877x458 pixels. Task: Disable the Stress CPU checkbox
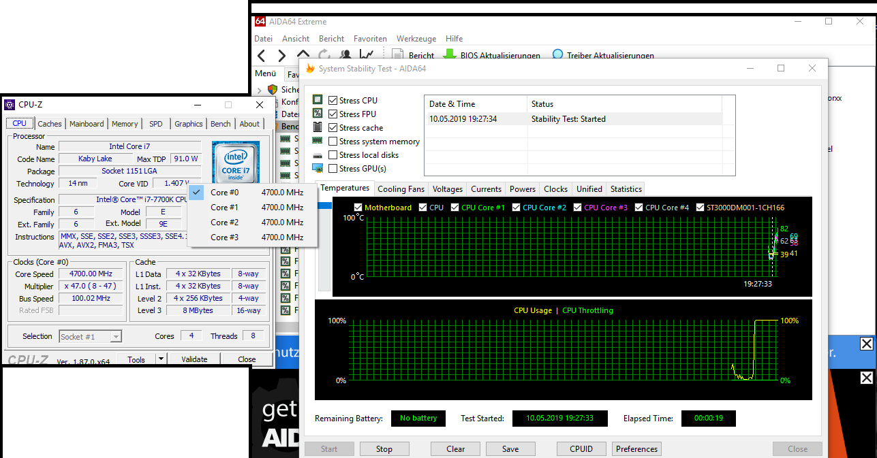pyautogui.click(x=333, y=101)
